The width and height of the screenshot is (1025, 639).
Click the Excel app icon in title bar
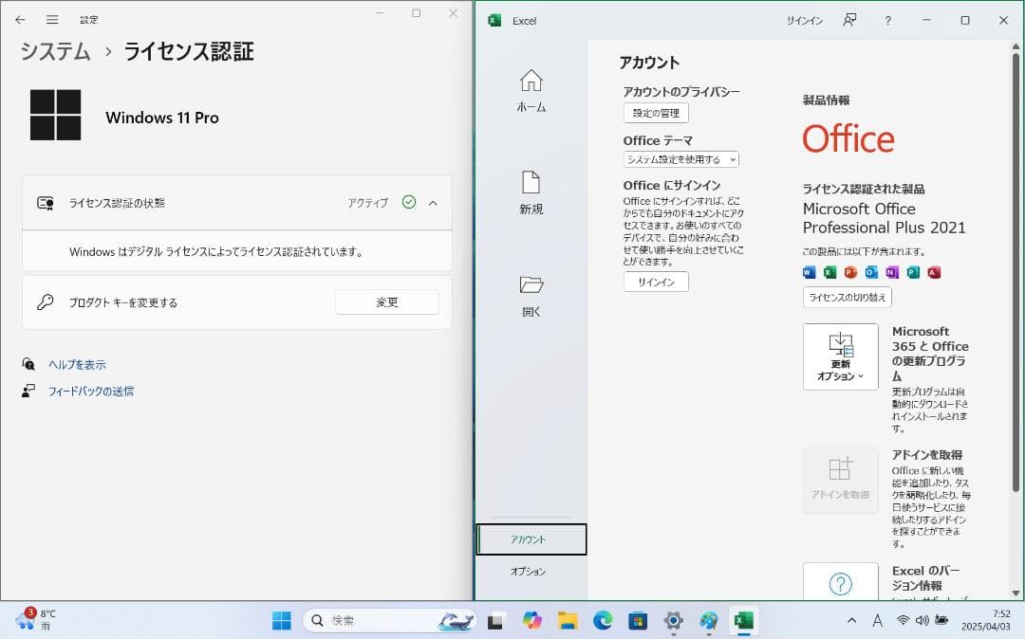494,20
